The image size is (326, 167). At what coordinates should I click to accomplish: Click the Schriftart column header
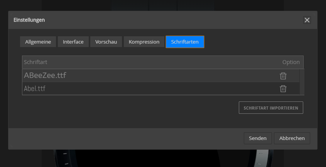[35, 62]
